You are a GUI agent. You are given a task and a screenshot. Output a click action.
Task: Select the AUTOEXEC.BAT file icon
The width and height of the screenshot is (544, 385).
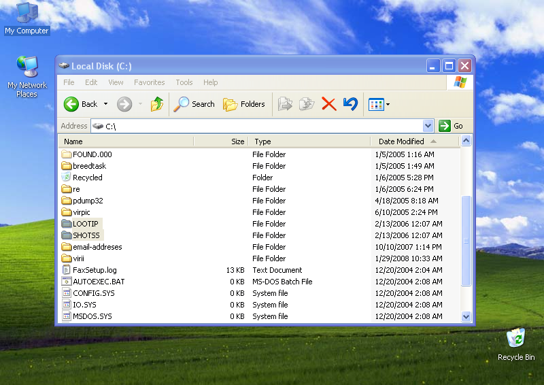point(66,281)
